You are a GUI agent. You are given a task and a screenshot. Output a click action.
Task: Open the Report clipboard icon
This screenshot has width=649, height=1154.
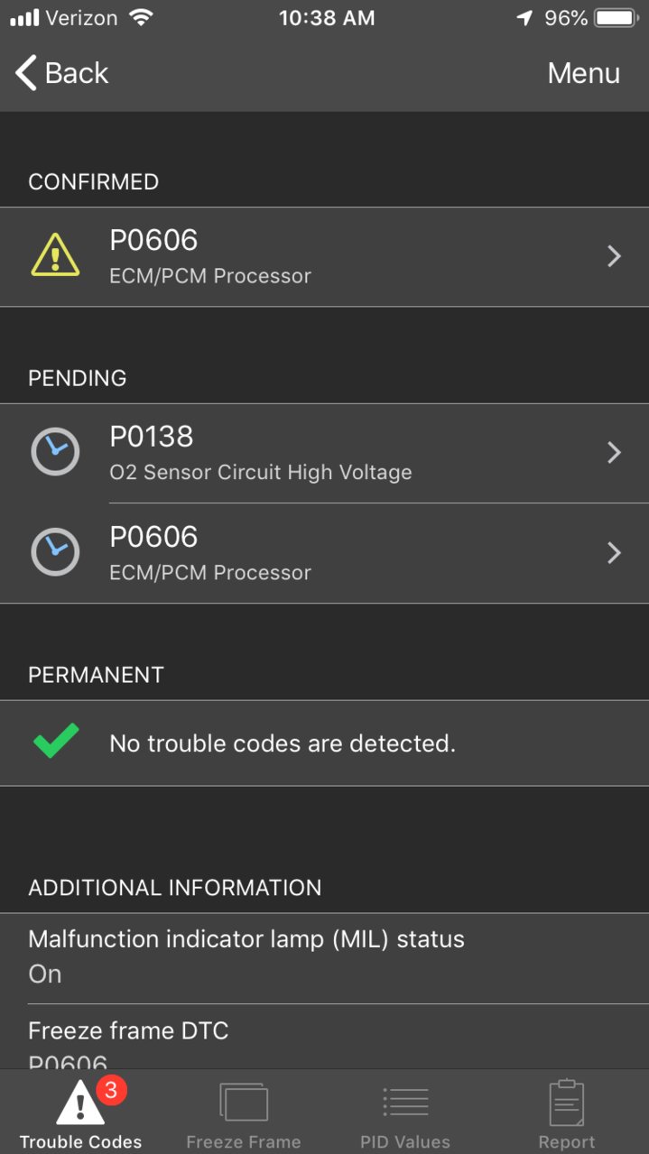point(567,1102)
